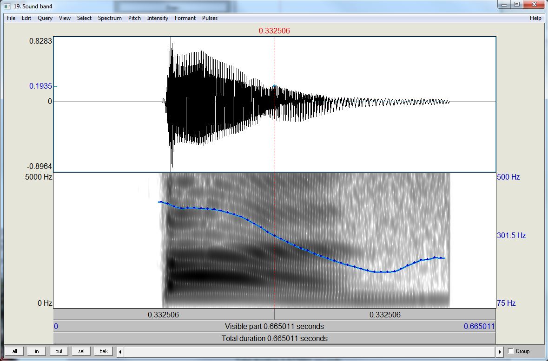Click the cursor dot on the waveform
The height and width of the screenshot is (361, 548).
pos(274,86)
